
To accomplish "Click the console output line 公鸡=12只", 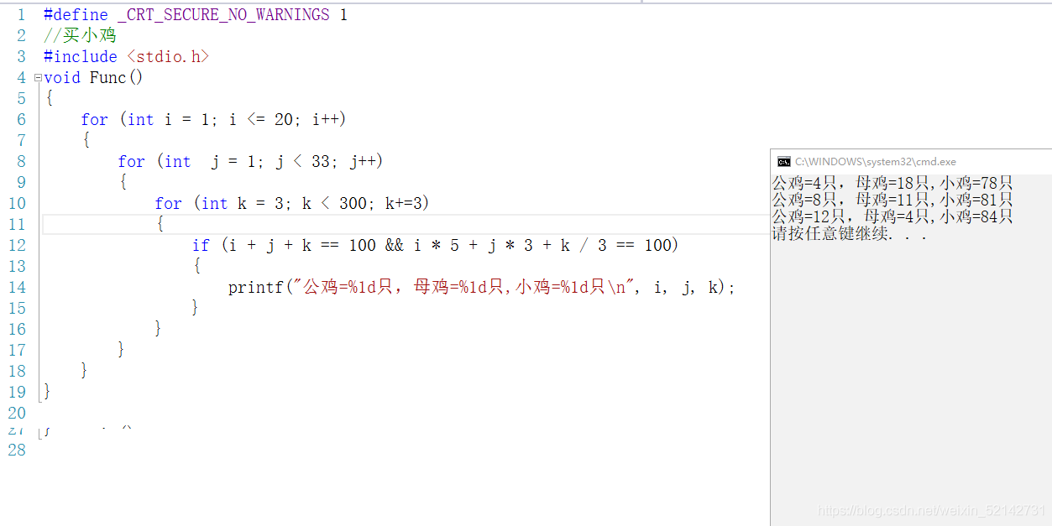I will tap(892, 216).
